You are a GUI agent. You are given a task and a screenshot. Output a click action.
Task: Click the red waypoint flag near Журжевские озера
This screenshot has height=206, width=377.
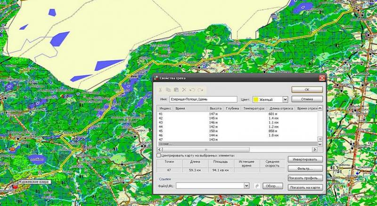click(x=15, y=186)
